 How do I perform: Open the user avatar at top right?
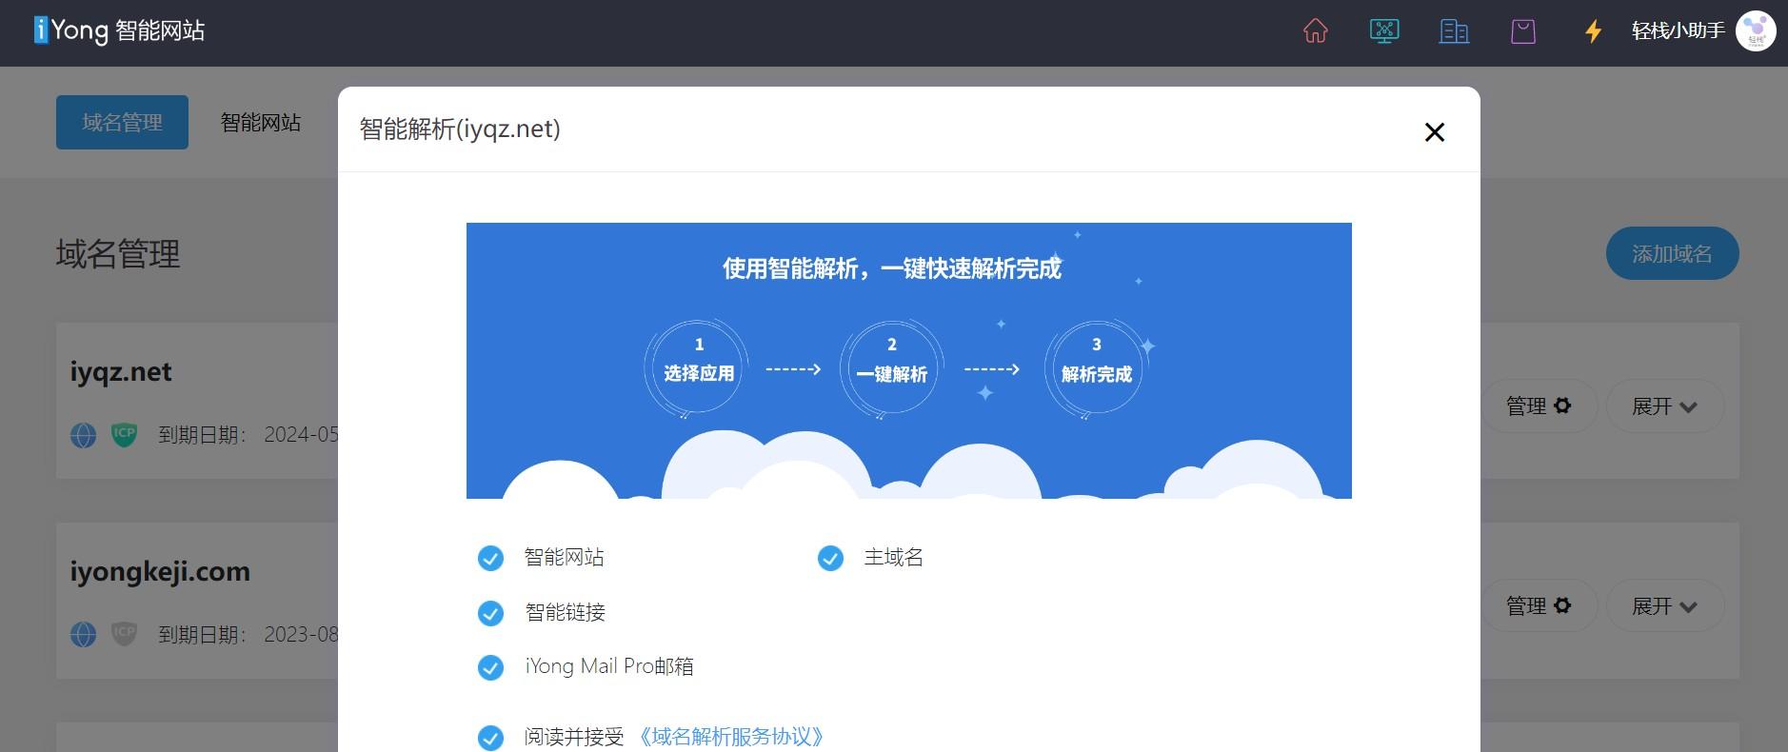pos(1755,31)
